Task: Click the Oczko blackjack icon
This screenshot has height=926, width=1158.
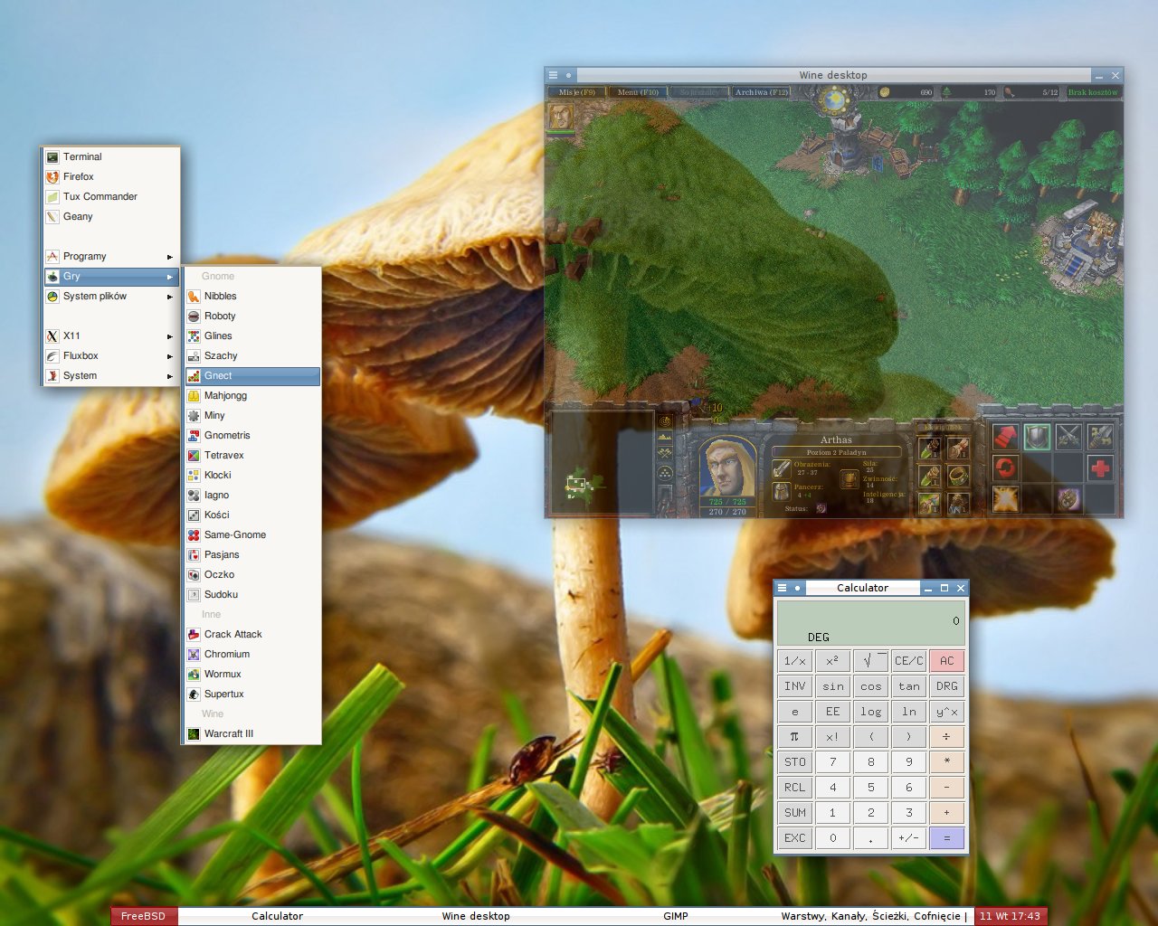Action: click(194, 574)
